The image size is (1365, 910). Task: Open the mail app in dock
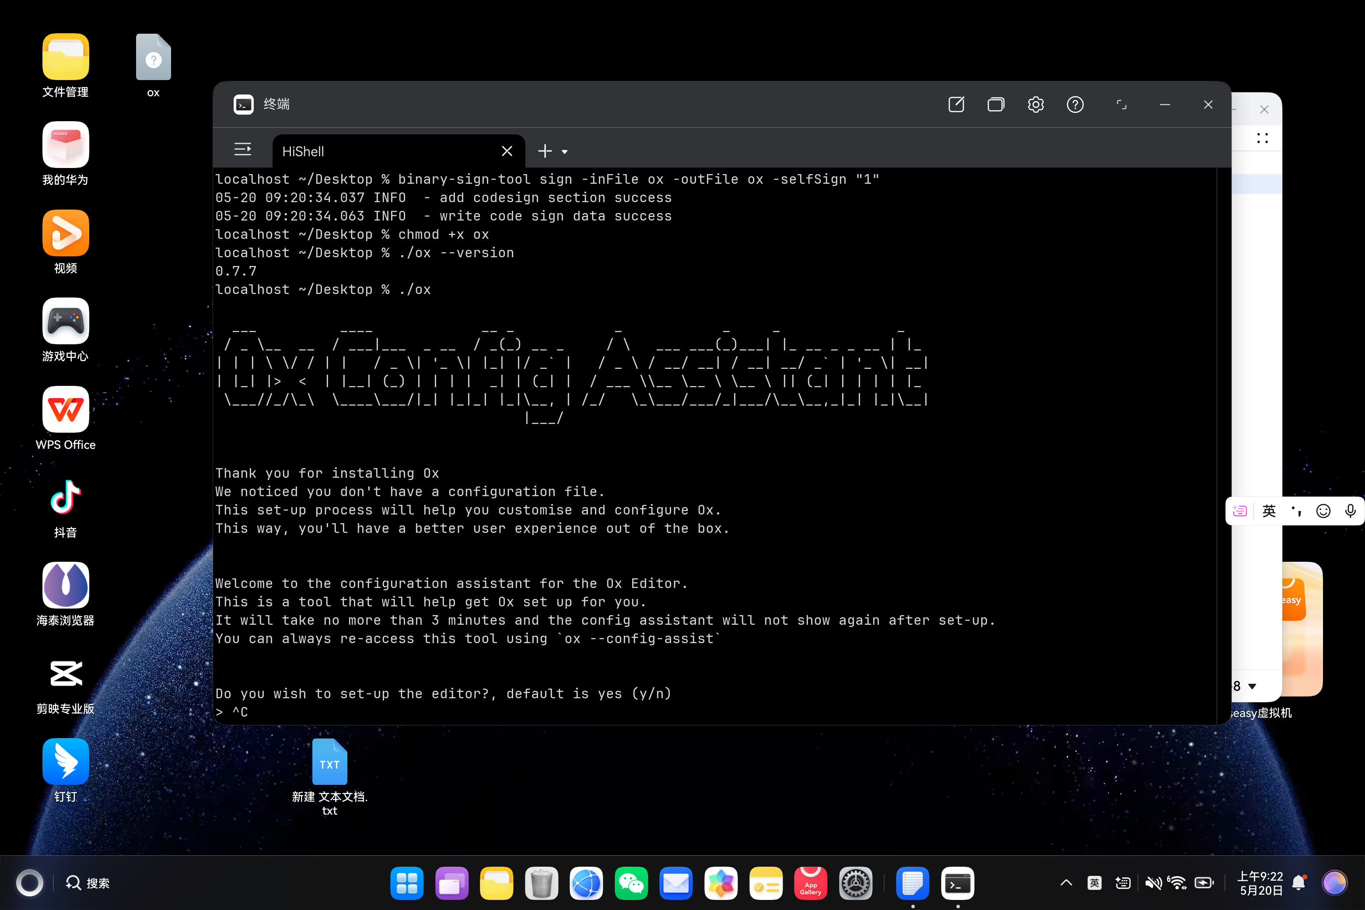[676, 883]
